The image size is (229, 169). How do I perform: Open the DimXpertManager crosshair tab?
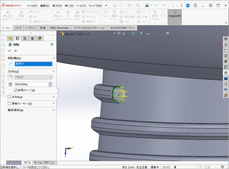pos(32,38)
